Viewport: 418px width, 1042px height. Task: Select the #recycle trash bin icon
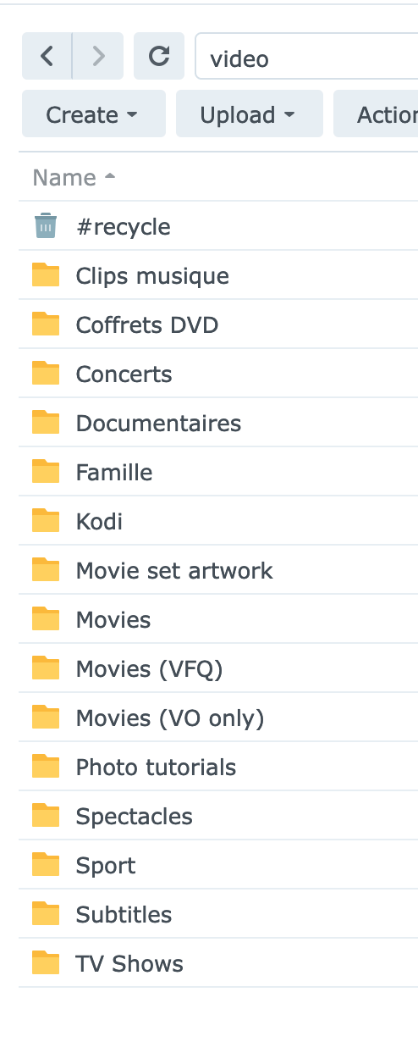[46, 226]
